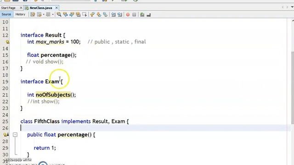
Task: Stop macro recording square icon
Action: coord(134,15)
